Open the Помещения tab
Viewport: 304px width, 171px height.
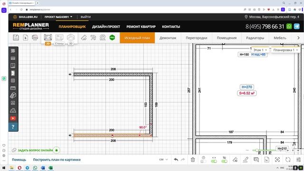[x=227, y=38]
